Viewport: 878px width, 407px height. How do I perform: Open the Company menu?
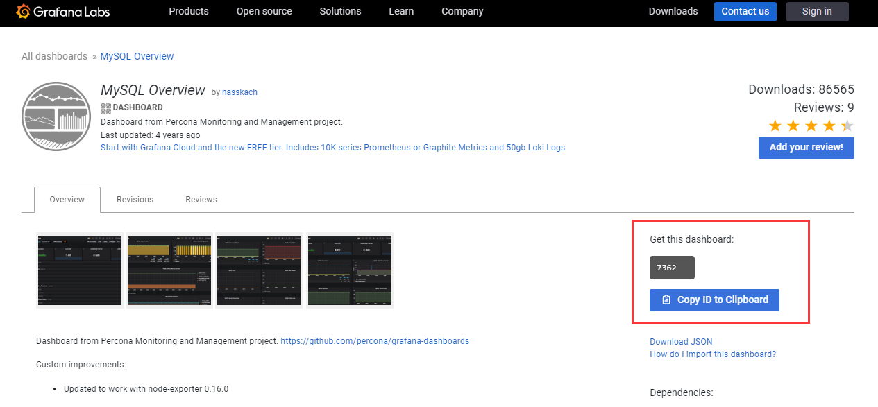pos(462,11)
